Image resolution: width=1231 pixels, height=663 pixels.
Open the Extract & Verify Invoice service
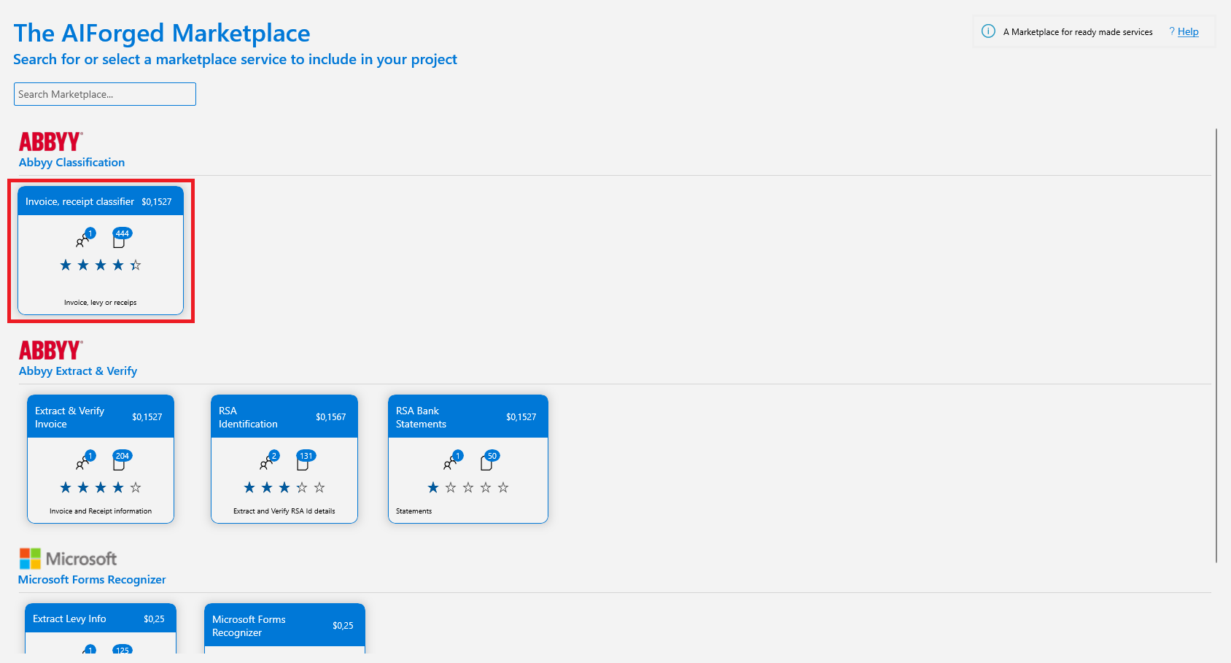coord(101,417)
